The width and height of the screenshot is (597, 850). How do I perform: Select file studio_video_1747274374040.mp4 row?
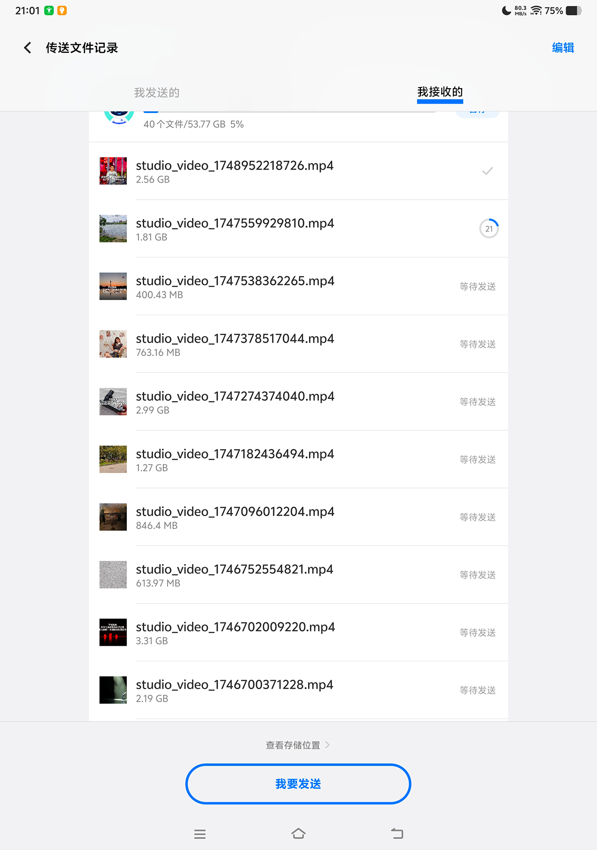pyautogui.click(x=298, y=402)
